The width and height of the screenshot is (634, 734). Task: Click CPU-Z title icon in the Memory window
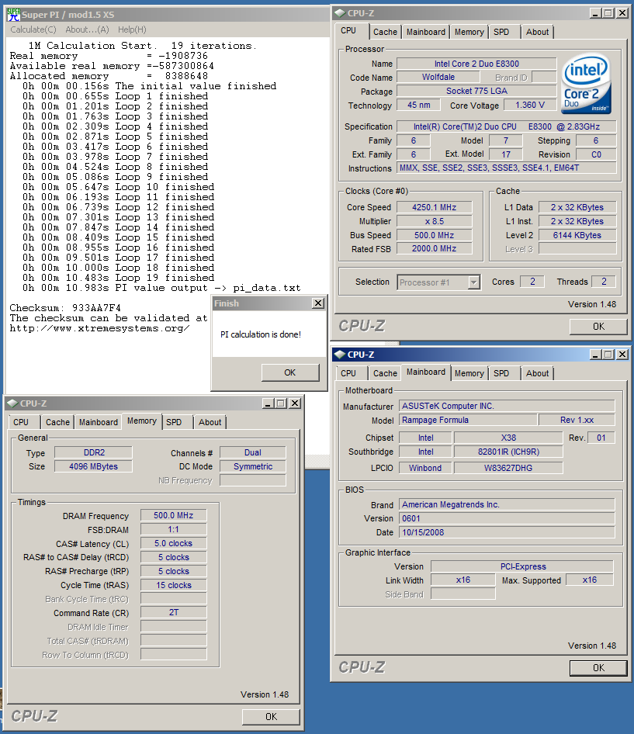[x=12, y=403]
